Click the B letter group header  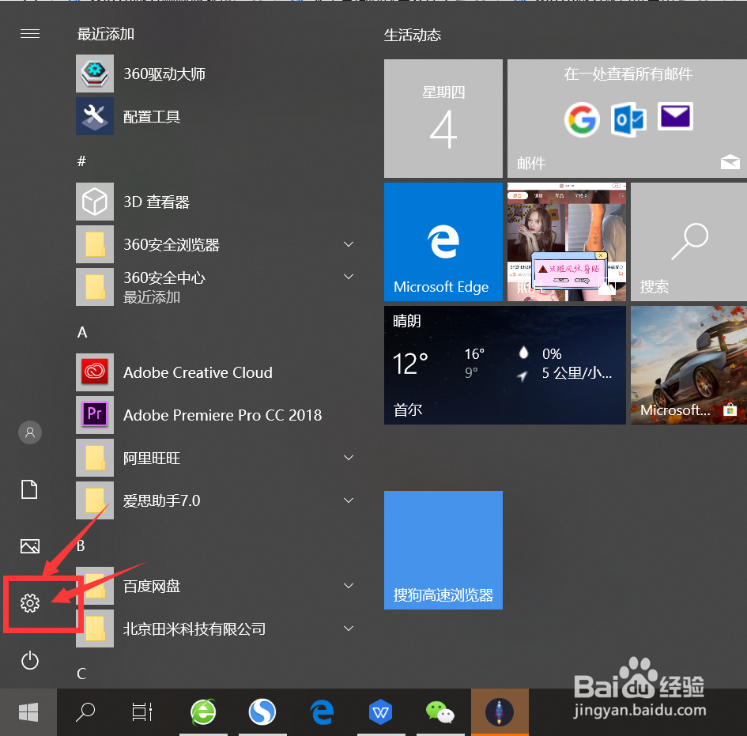coord(81,545)
